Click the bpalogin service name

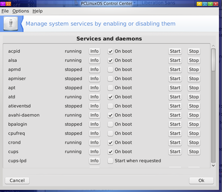tap(17, 124)
